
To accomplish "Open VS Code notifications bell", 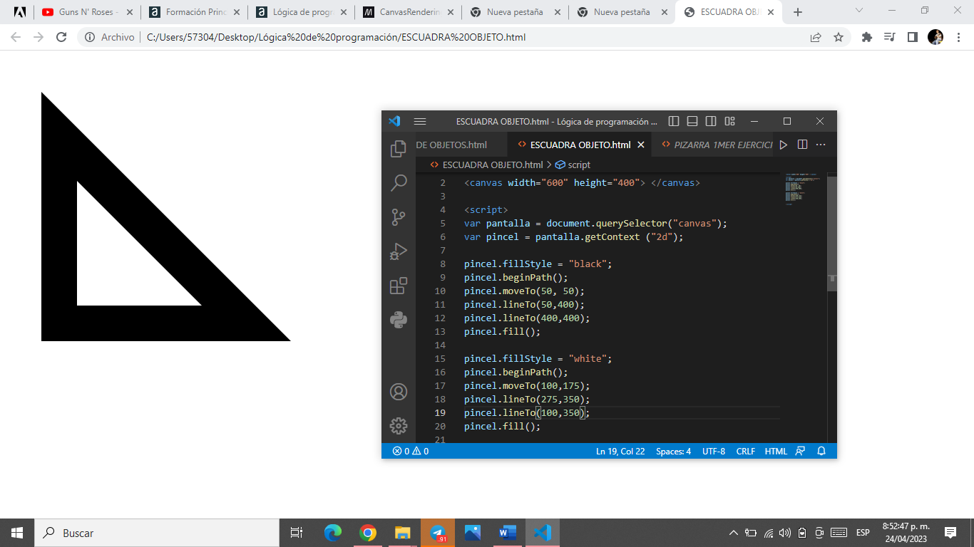I will click(821, 451).
